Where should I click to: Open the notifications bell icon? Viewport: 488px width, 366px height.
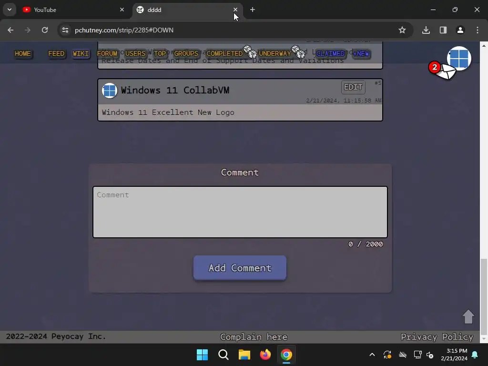475,355
